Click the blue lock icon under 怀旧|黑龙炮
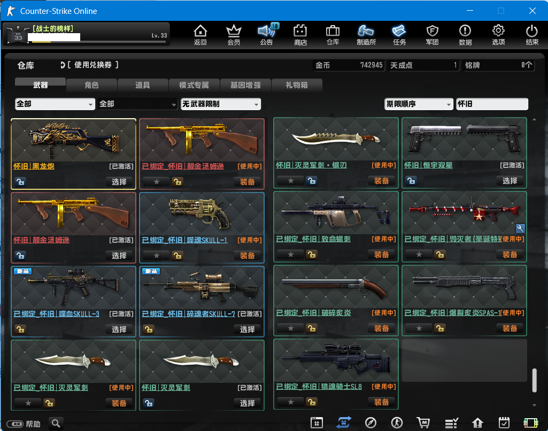This screenshot has height=431, width=548. (20, 182)
